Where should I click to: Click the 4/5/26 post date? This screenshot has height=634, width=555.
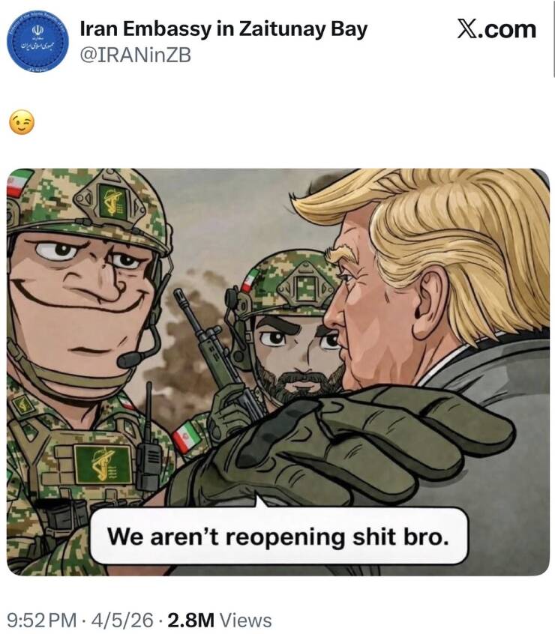pos(122,620)
